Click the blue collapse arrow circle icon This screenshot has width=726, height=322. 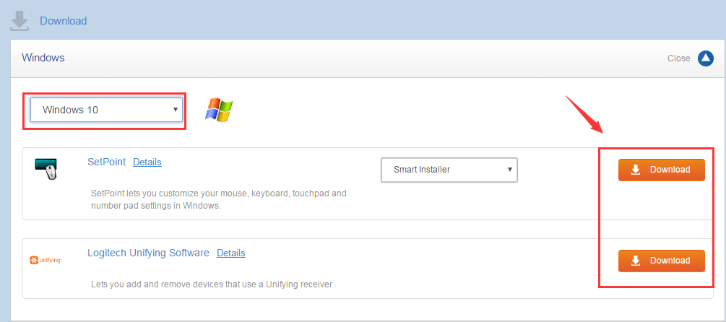pos(706,58)
